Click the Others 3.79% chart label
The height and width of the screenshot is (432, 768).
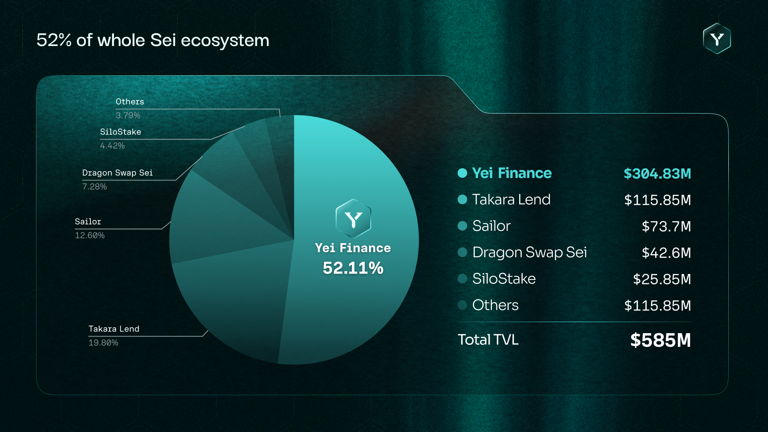click(130, 108)
